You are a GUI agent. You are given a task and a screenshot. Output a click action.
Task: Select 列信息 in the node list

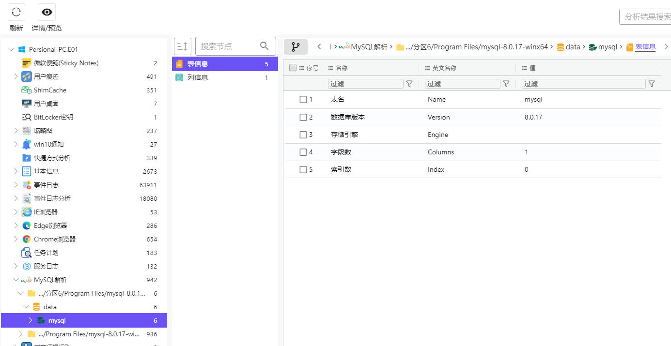[198, 77]
